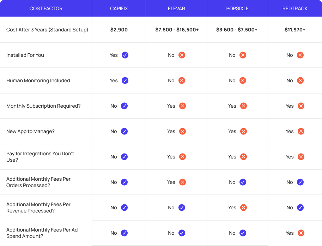Click Elevar red X for Installed For You
This screenshot has width=322, height=246.
[182, 55]
